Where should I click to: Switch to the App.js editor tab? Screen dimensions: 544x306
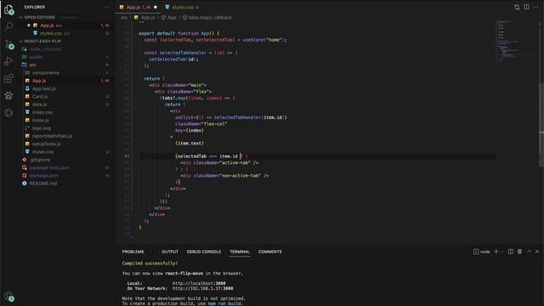[138, 7]
